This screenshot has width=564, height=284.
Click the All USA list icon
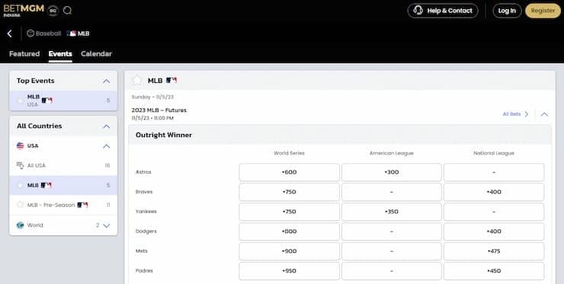pos(20,165)
